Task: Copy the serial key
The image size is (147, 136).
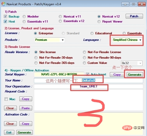Action: 117,75
